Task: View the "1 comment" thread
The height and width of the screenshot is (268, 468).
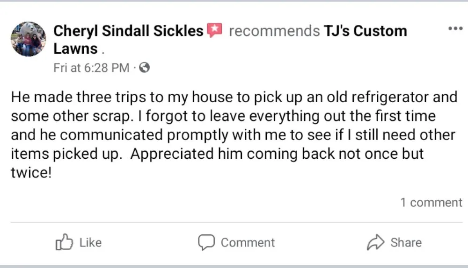Action: (x=431, y=203)
